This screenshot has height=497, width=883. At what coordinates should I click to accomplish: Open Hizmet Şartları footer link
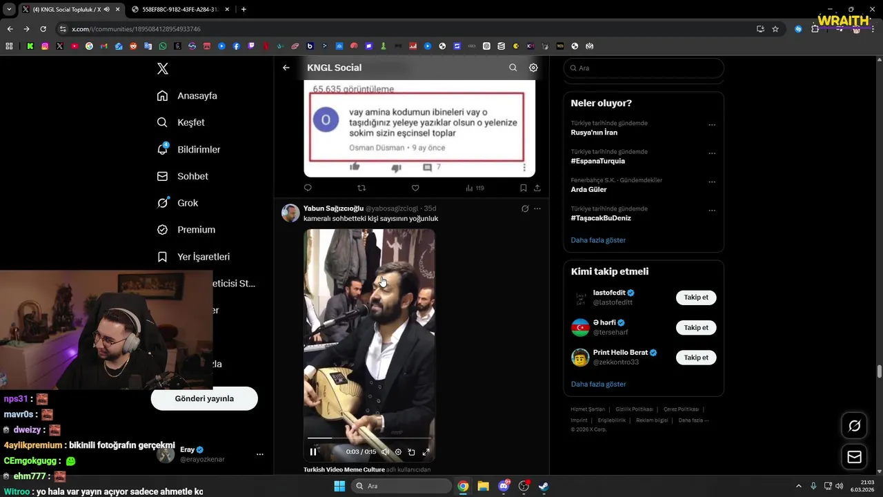click(x=588, y=409)
